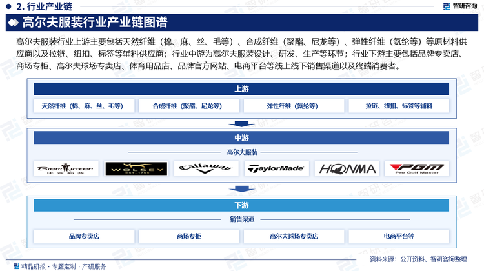Click the 品牌专卖店 box
This screenshot has width=484, height=271.
[84, 236]
